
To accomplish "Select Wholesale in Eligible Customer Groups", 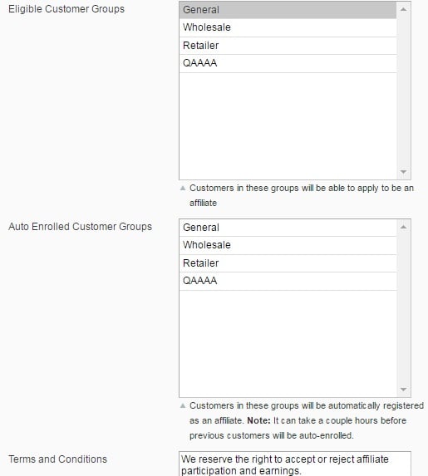I will pyautogui.click(x=288, y=27).
